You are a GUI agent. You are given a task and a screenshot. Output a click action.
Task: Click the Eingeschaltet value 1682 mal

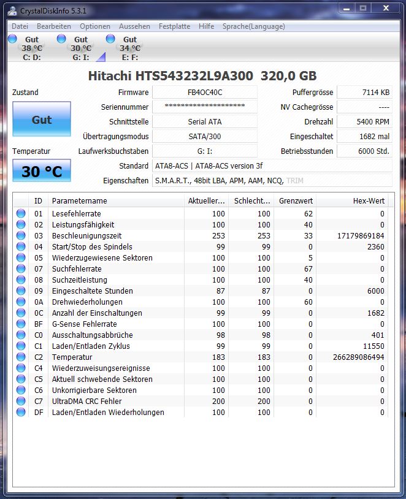(x=365, y=136)
